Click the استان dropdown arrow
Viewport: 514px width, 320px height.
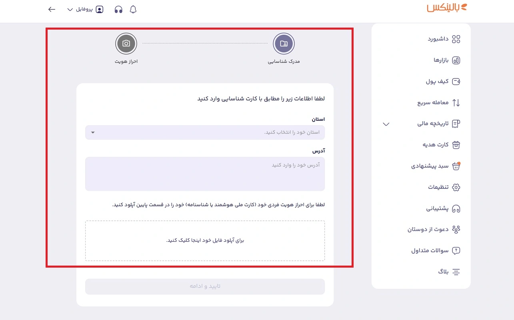coord(93,132)
